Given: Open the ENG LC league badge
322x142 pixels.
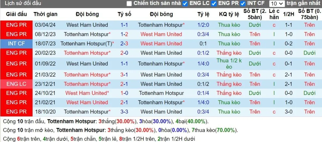Looking at the screenshot, I should click(16, 84).
